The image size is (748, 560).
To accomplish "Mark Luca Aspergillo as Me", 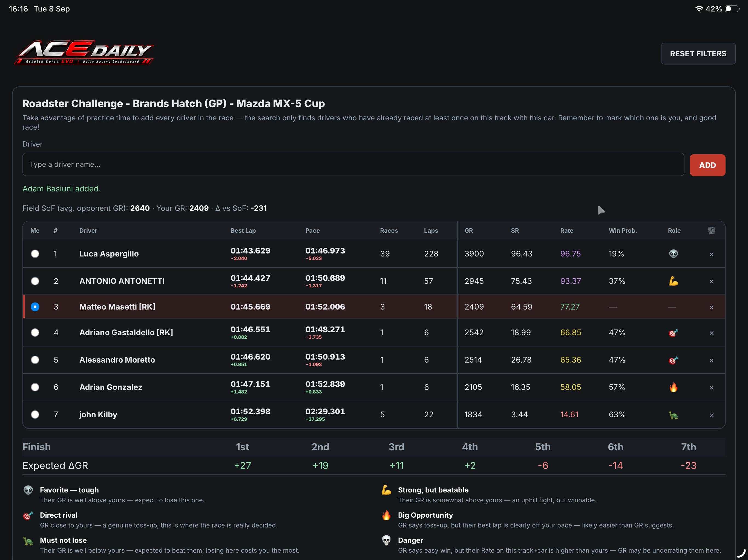I will [x=35, y=254].
